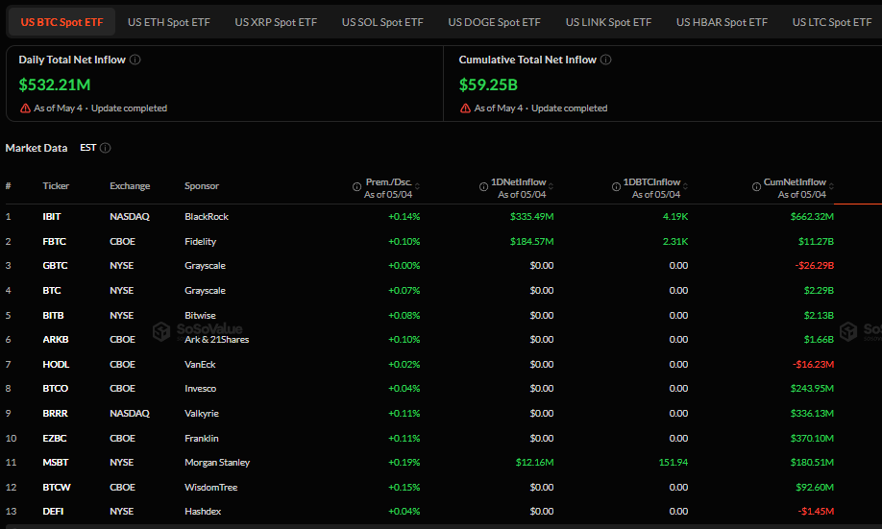Click Ark & 21Shares sponsor cell
Viewport: 882px width, 529px height.
coord(216,340)
